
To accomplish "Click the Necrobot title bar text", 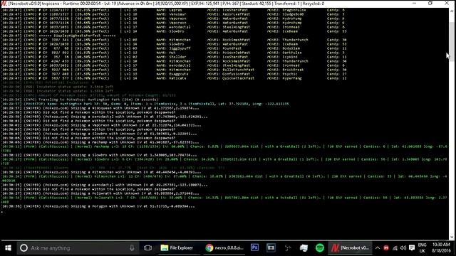I will (166, 4).
